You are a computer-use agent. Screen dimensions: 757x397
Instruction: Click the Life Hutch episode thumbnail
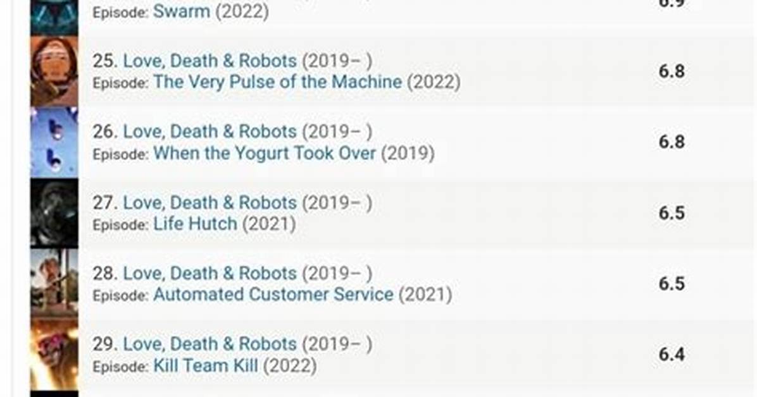pos(54,213)
